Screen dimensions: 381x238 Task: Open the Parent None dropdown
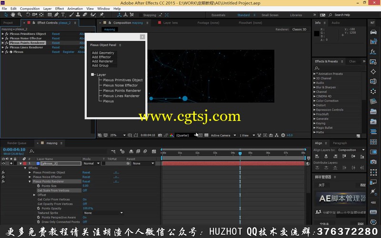(143, 163)
